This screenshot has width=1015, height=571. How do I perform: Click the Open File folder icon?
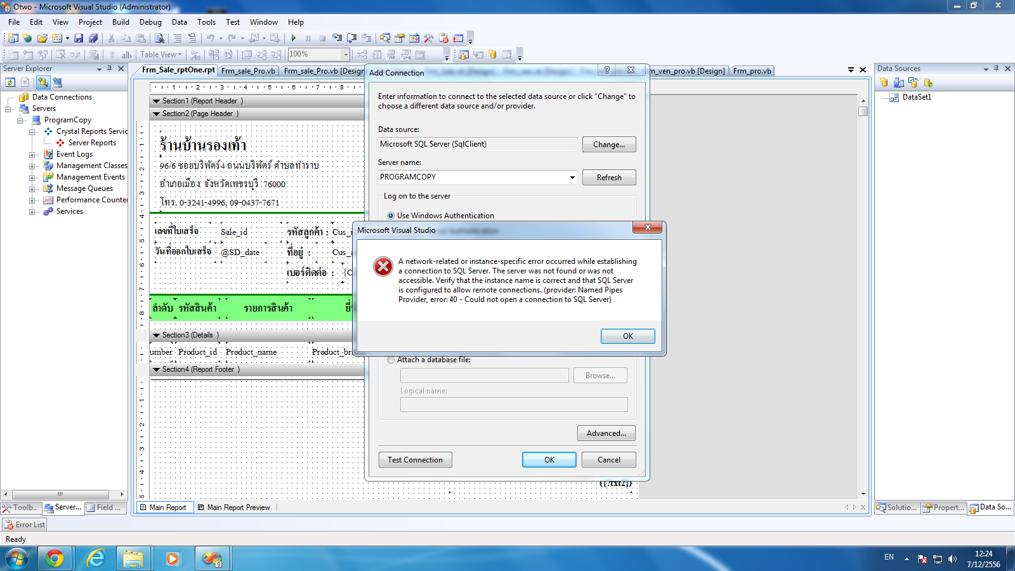point(42,38)
